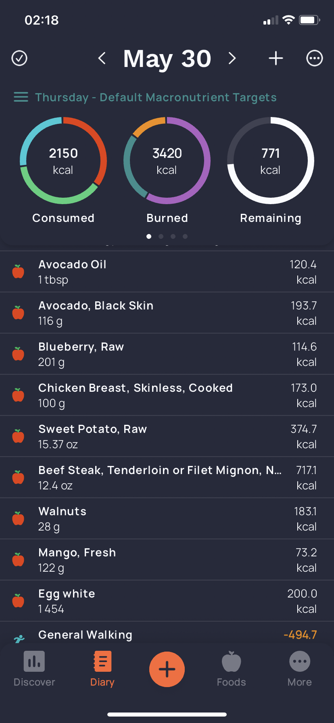The width and height of the screenshot is (334, 723).
Task: Open the three-dots options menu icon
Action: (315, 58)
